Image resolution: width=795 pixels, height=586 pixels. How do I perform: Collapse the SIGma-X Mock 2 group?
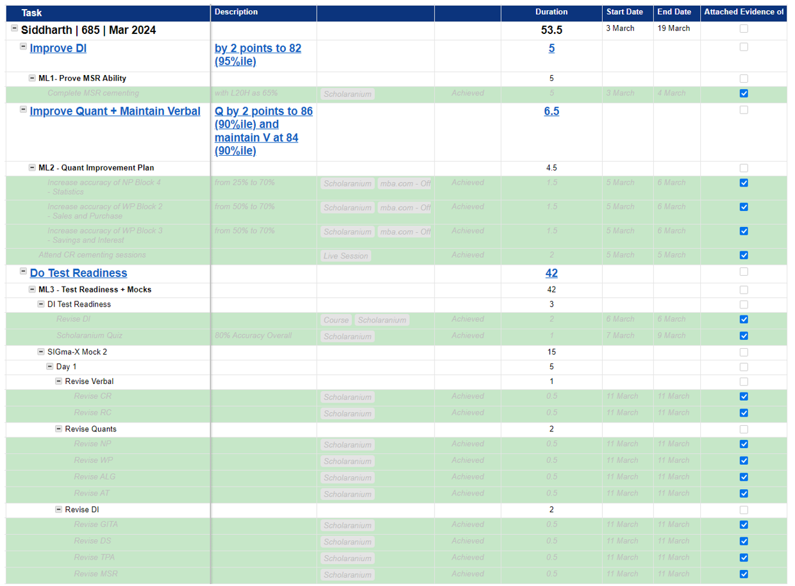(x=41, y=352)
